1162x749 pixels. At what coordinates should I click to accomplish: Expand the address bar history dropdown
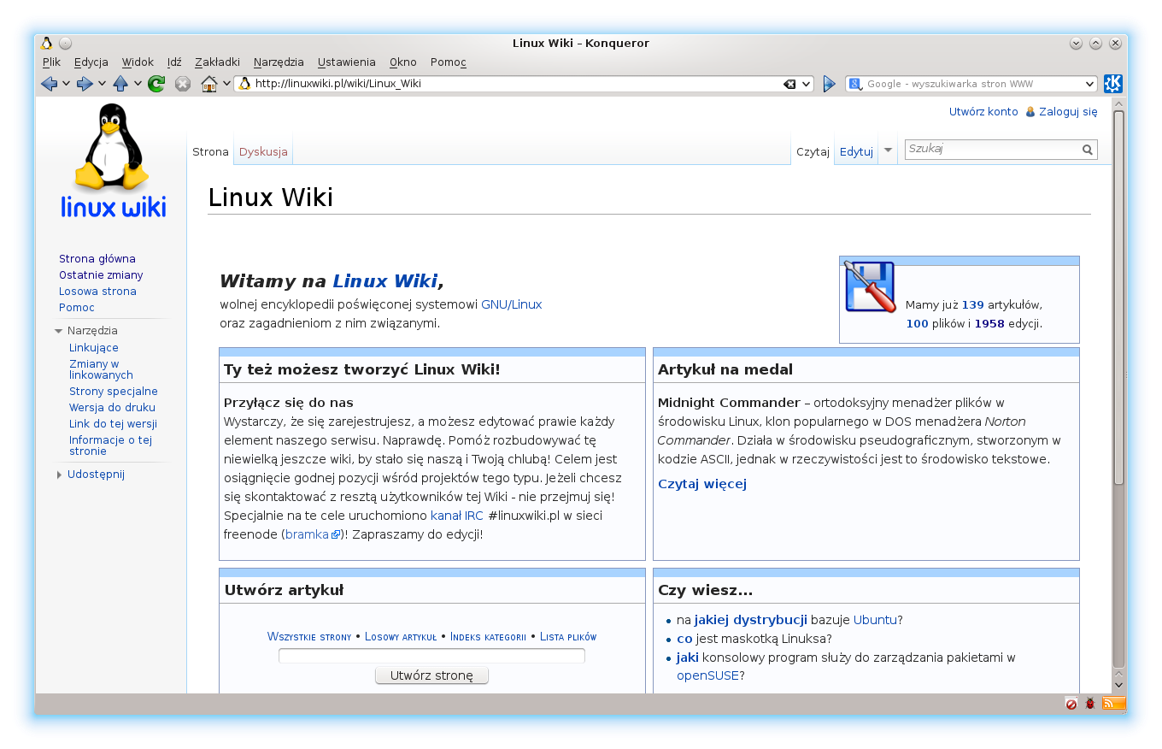pos(807,84)
